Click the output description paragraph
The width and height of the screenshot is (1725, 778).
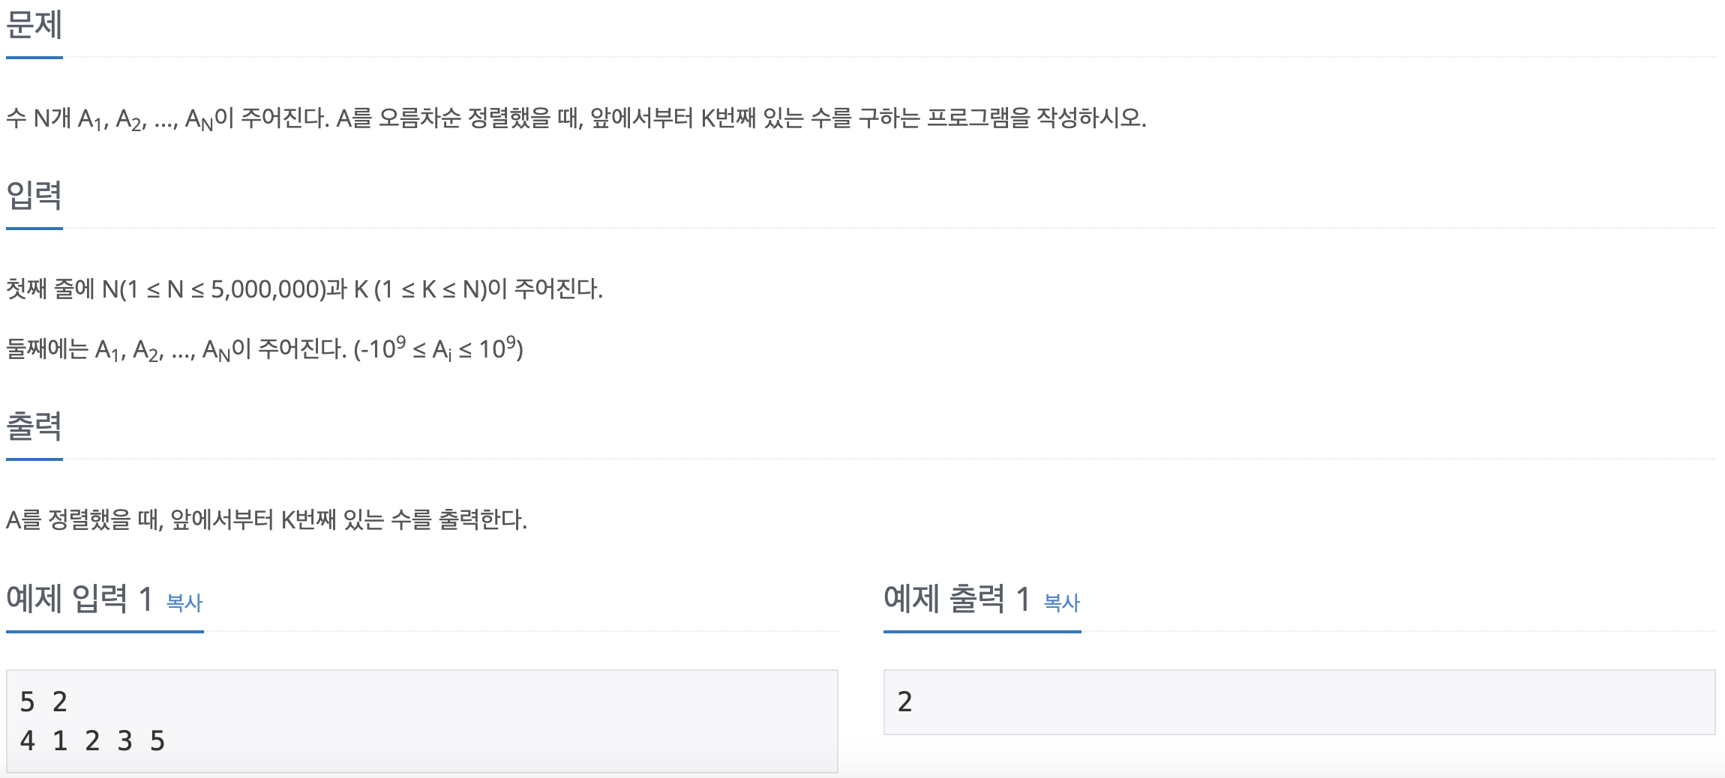(x=267, y=517)
